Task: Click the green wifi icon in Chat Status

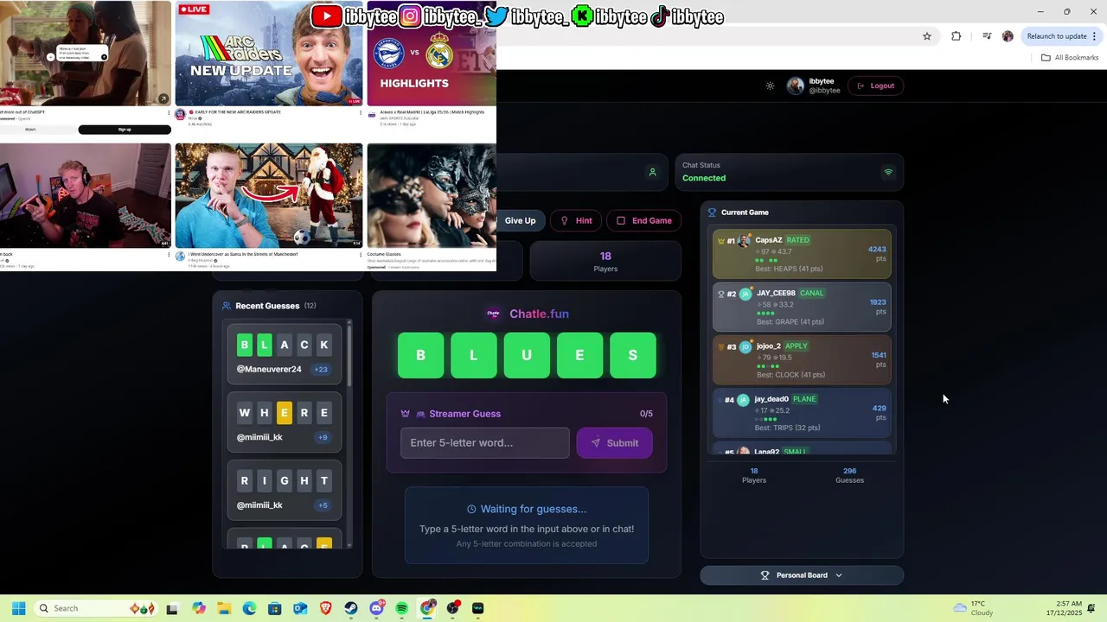Action: [888, 172]
